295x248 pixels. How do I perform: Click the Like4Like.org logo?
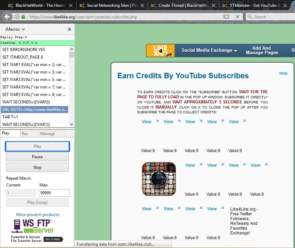(x=161, y=51)
